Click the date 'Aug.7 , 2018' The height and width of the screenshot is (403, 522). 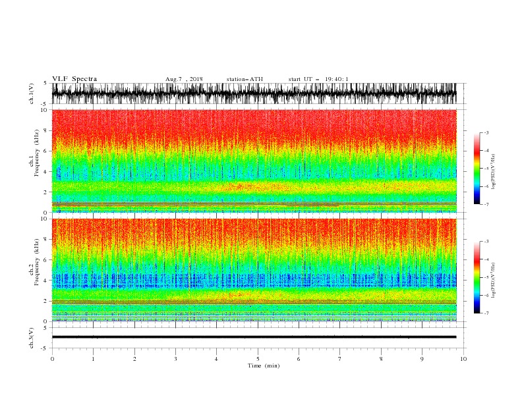pos(184,79)
